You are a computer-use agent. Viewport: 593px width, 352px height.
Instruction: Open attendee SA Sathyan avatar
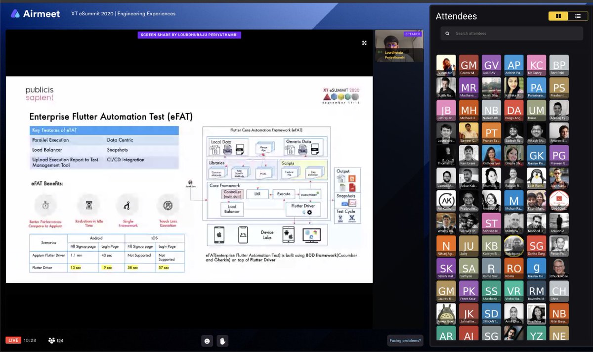(468, 269)
